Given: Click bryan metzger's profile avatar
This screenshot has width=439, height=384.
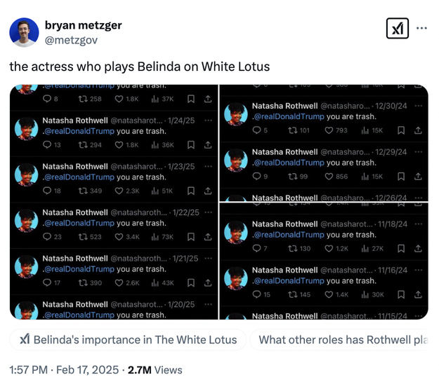Looking at the screenshot, I should point(24,32).
